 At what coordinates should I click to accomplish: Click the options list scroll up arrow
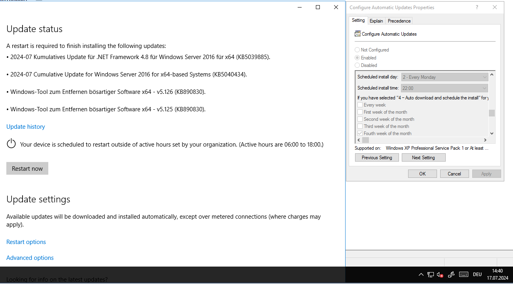tap(492, 74)
